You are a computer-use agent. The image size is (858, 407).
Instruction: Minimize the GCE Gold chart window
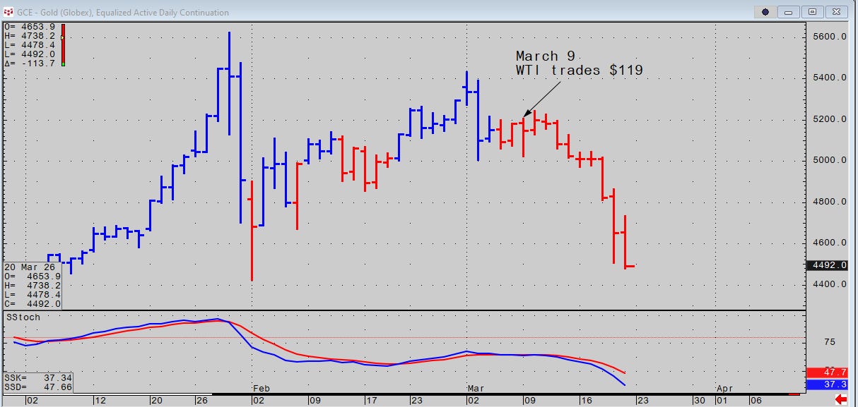tap(789, 12)
